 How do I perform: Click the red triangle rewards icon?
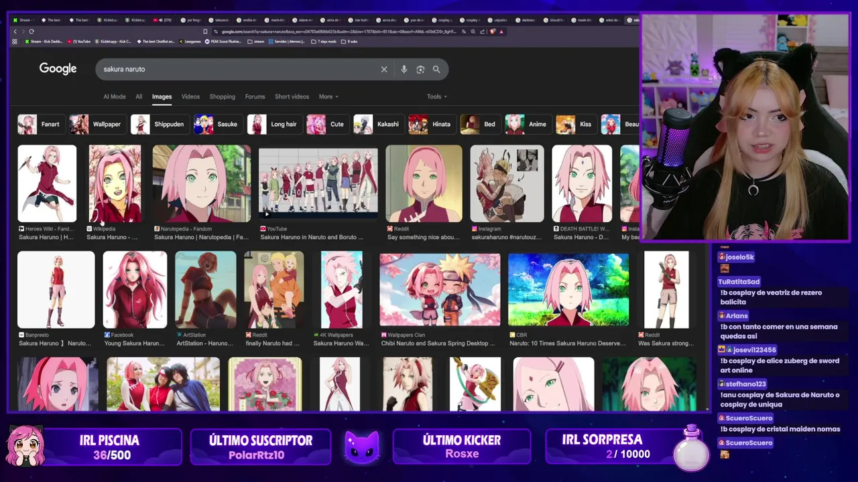pos(501,31)
